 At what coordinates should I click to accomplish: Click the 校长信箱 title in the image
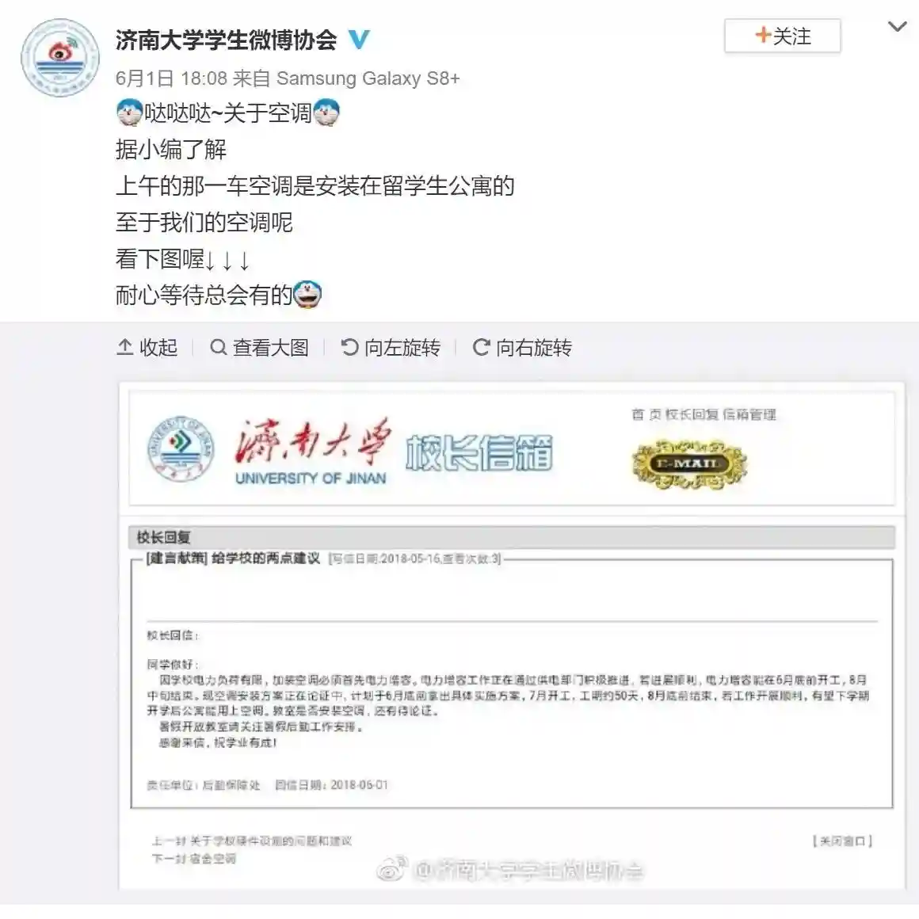point(479,452)
